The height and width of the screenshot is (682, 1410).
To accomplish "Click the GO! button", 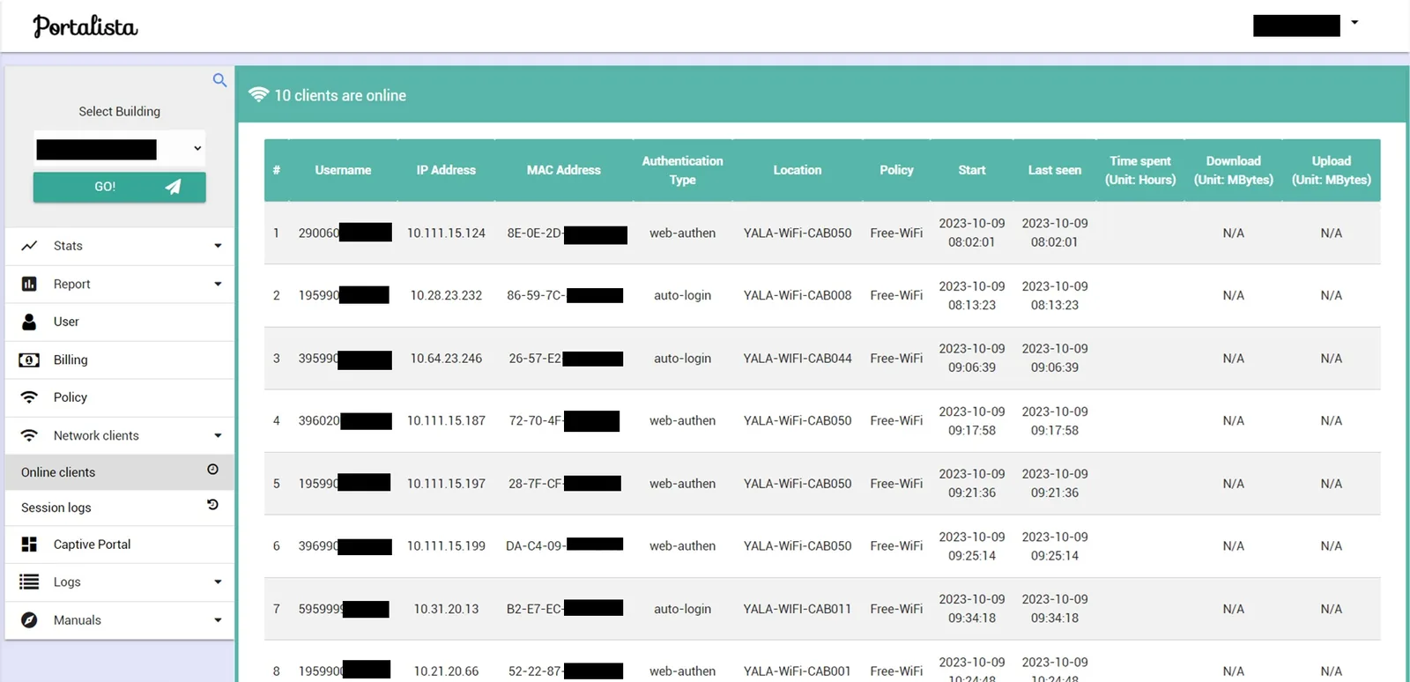I will click(x=120, y=187).
